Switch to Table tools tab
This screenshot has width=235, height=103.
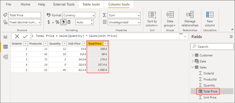point(91,4)
